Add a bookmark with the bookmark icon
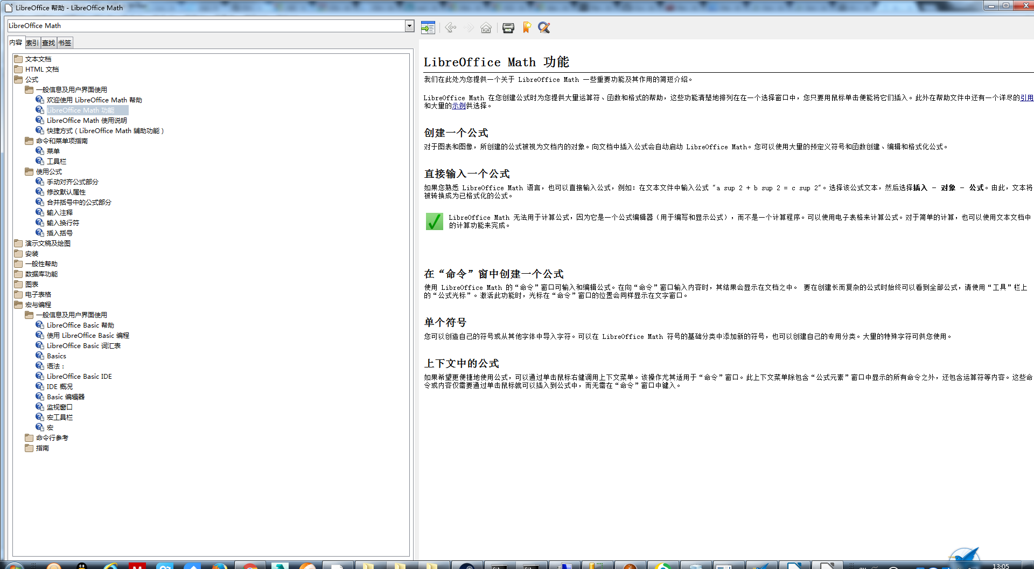This screenshot has height=569, width=1034. [x=526, y=28]
